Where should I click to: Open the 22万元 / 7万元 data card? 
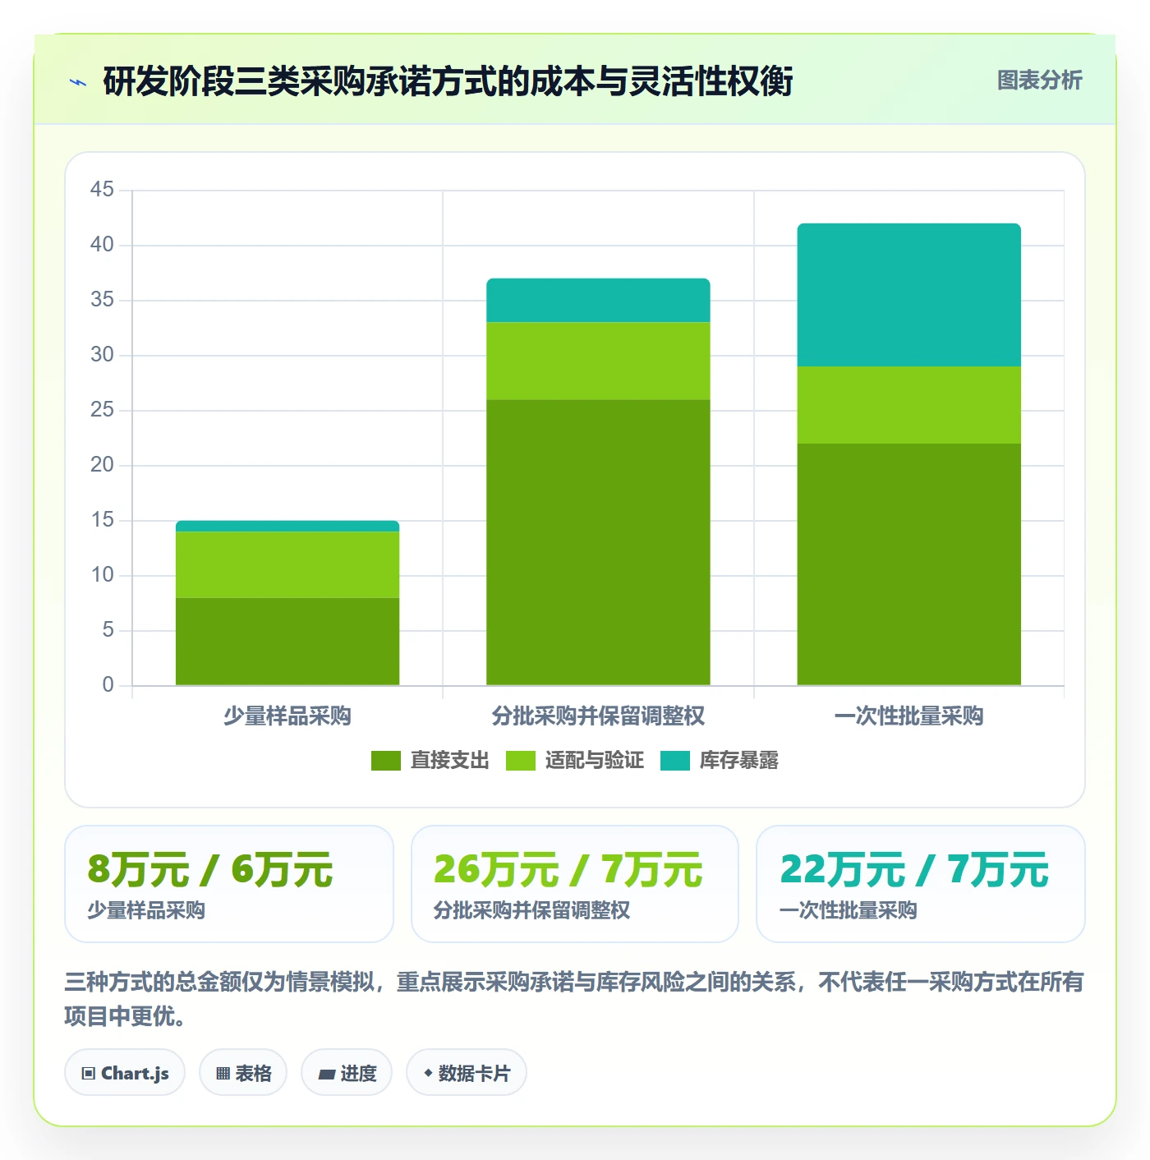[x=921, y=884]
